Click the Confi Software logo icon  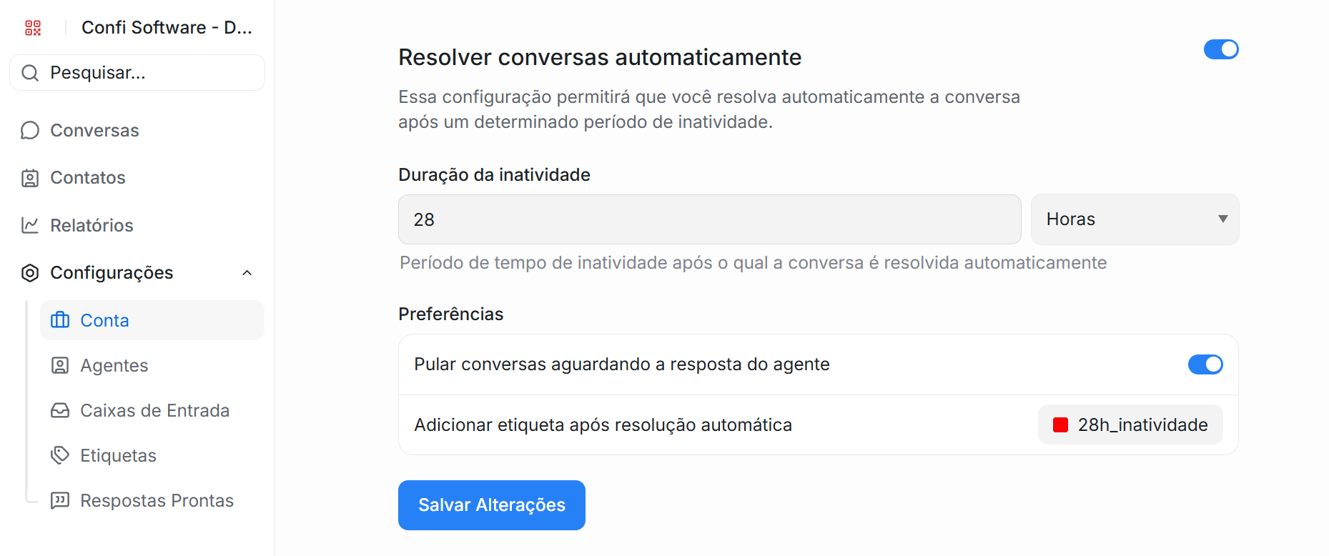tap(33, 28)
